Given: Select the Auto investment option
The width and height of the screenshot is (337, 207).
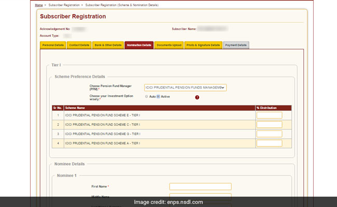Looking at the screenshot, I should pyautogui.click(x=147, y=97).
